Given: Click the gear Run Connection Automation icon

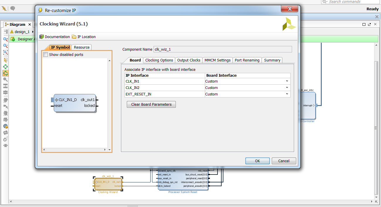Looking at the screenshot, I should (x=5, y=126).
